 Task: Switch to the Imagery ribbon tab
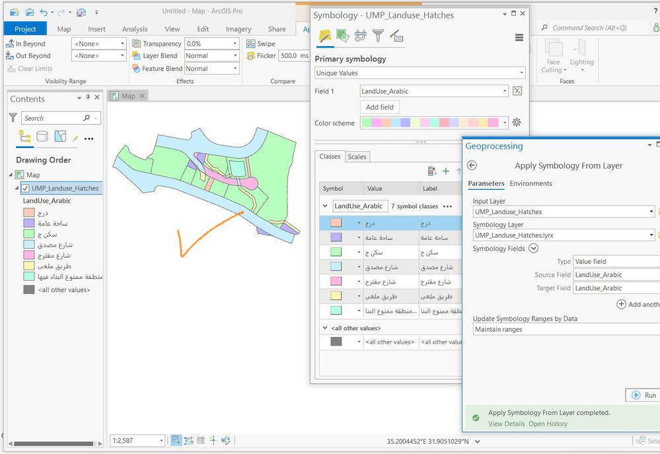(238, 29)
